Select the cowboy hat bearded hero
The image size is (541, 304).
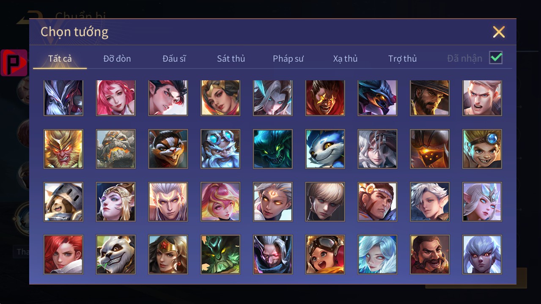click(430, 98)
